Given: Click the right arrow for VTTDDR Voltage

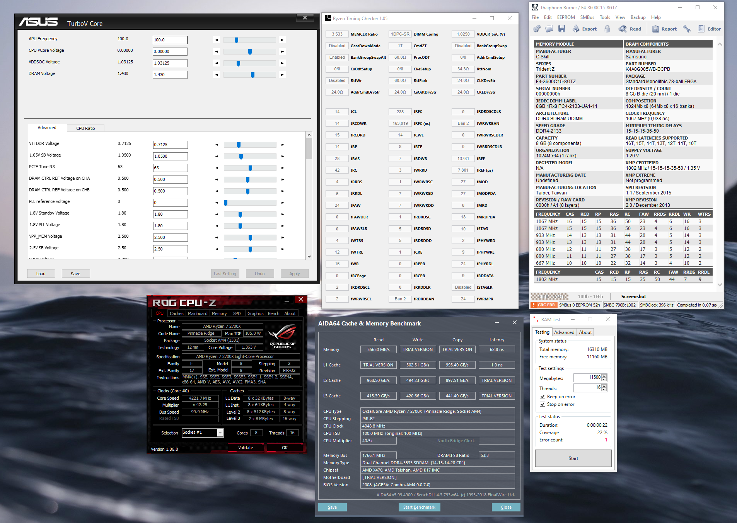Looking at the screenshot, I should pyautogui.click(x=283, y=145).
